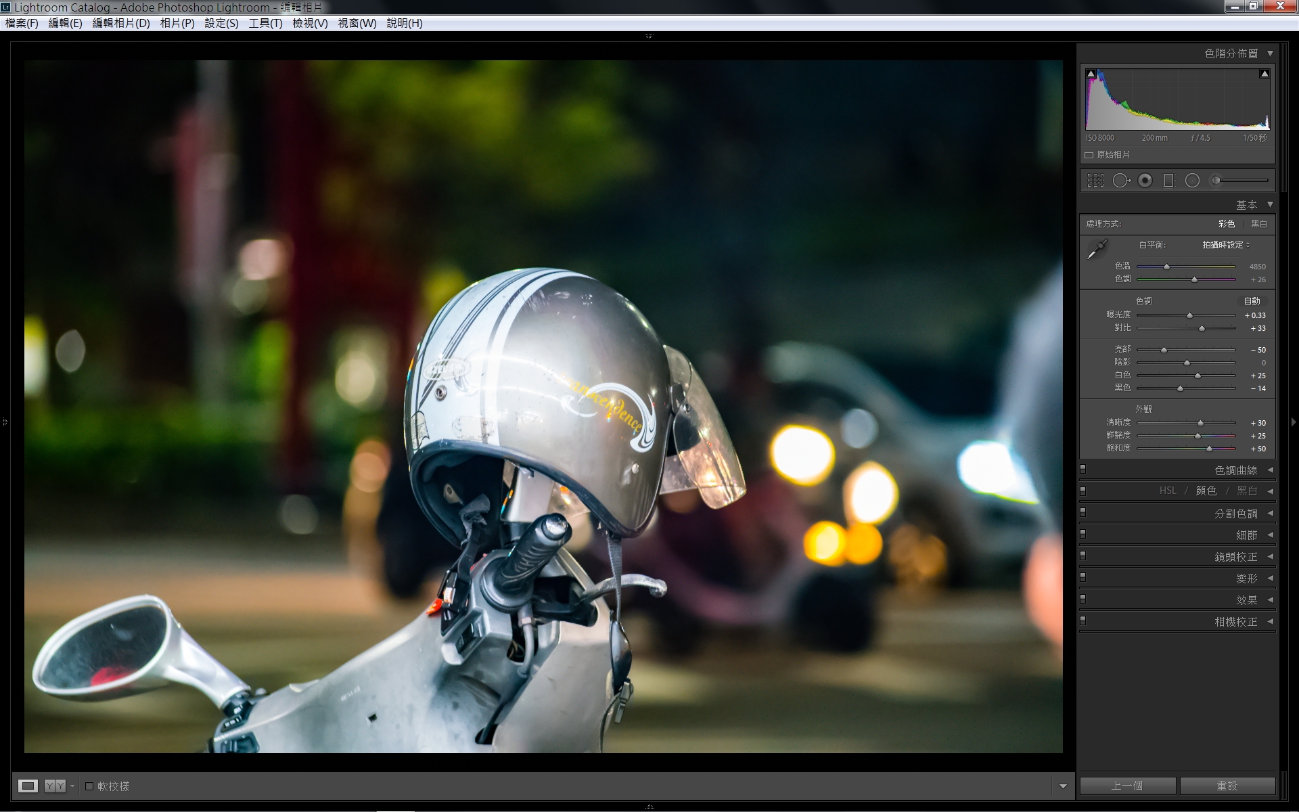Pick the White Balance eyedropper
This screenshot has width=1299, height=812.
click(x=1097, y=249)
